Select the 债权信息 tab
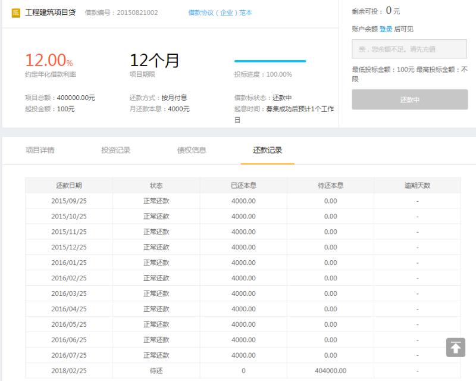The height and width of the screenshot is (381, 476). coord(192,150)
